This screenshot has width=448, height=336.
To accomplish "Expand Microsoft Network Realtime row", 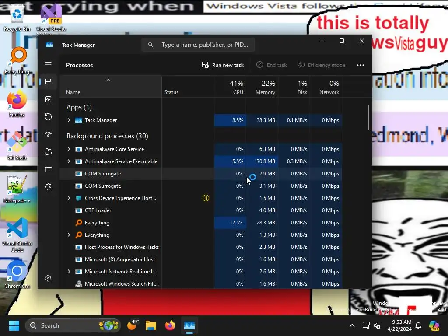I will 69,272.
